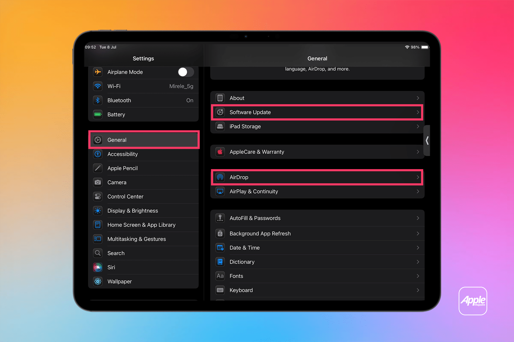Tap the Airplane Mode orange plane icon
This screenshot has width=514, height=342.
tap(98, 72)
